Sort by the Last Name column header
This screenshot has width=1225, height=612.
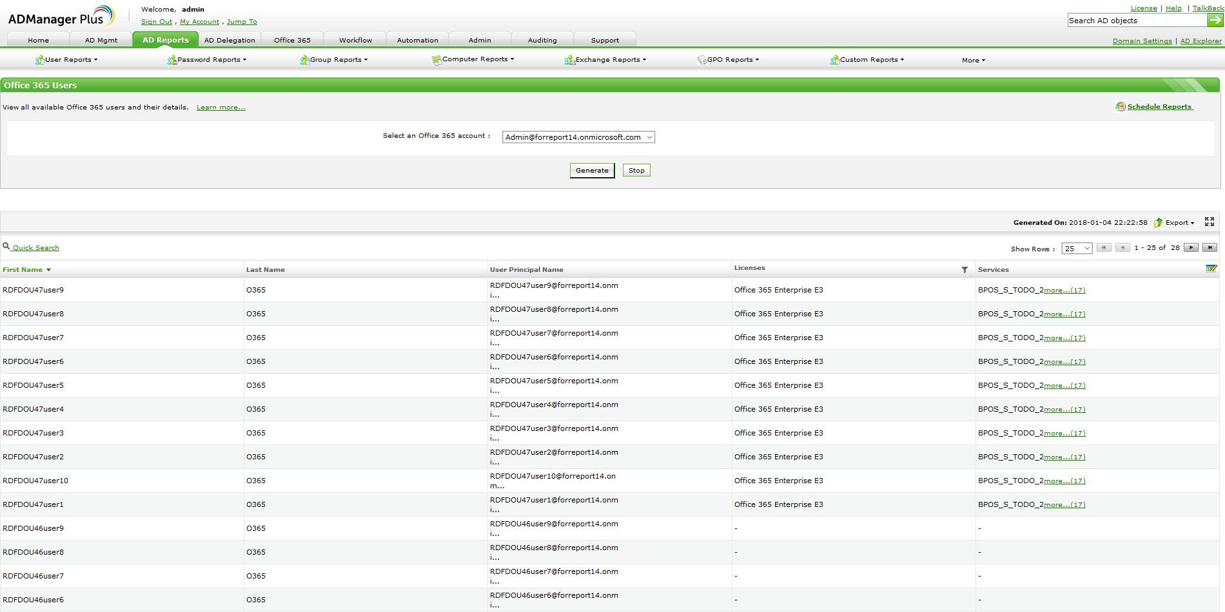[266, 270]
